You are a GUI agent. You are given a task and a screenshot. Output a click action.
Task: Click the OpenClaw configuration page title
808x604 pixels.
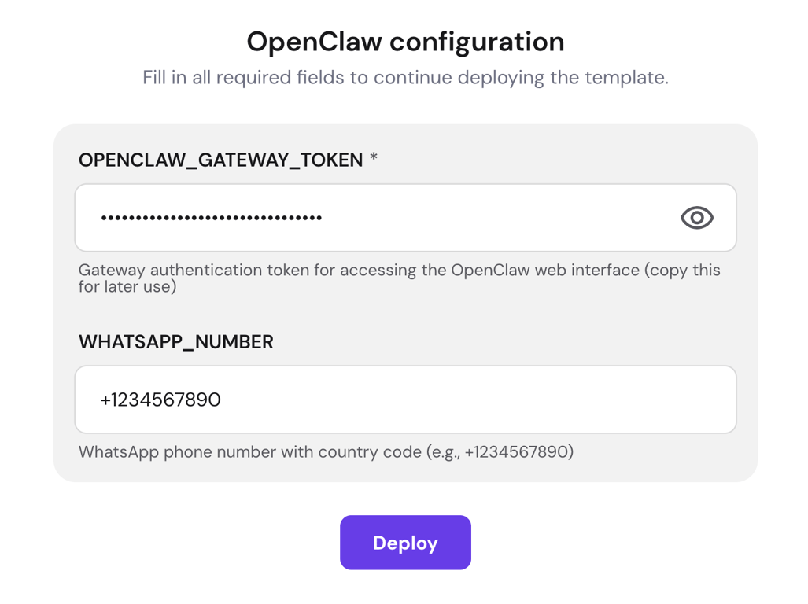pos(405,42)
